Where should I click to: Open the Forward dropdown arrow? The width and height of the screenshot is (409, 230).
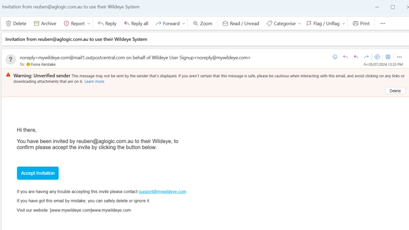click(x=183, y=24)
